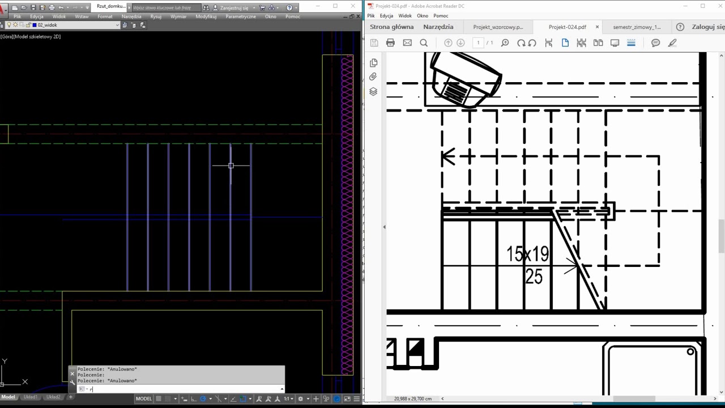
Task: Open AutoCAD help question mark icon
Action: pos(289,8)
